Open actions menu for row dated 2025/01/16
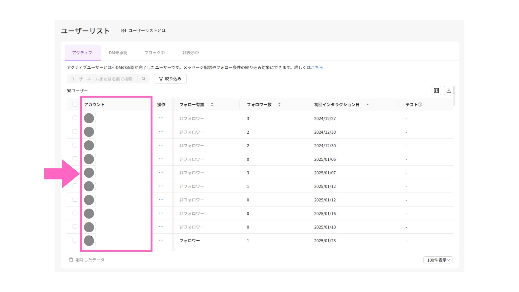 [x=161, y=213]
